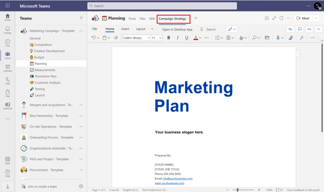Viewport: 324px width, 192px height.
Task: Follow the info@yourbusiness.com email link
Action: [178, 179]
